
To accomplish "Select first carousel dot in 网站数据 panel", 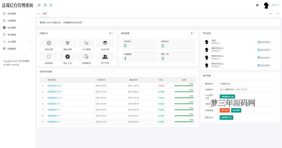I will tap(192, 33).
